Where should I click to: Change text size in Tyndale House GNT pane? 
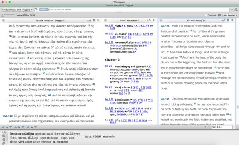pos(89,20)
